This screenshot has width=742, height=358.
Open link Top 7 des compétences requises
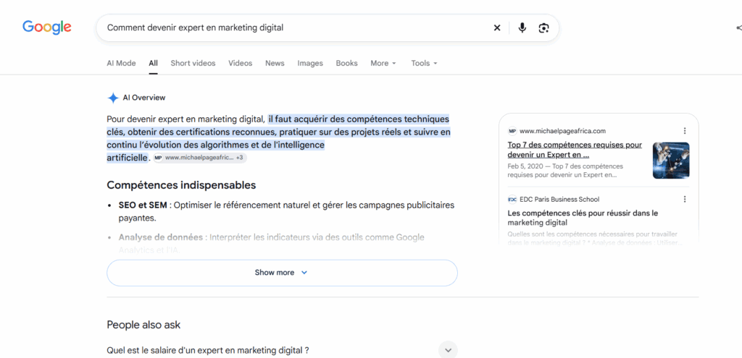pyautogui.click(x=575, y=150)
